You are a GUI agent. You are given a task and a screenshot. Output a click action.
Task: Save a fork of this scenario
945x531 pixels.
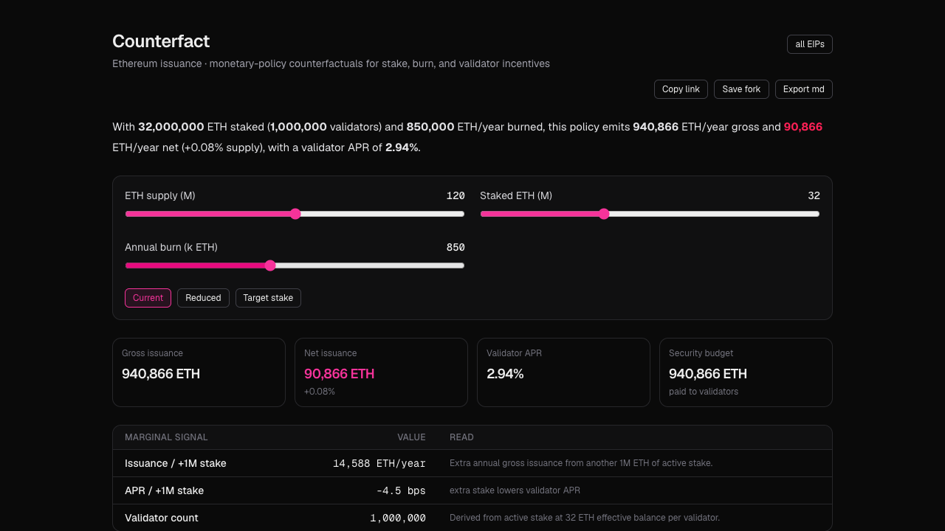coord(741,89)
